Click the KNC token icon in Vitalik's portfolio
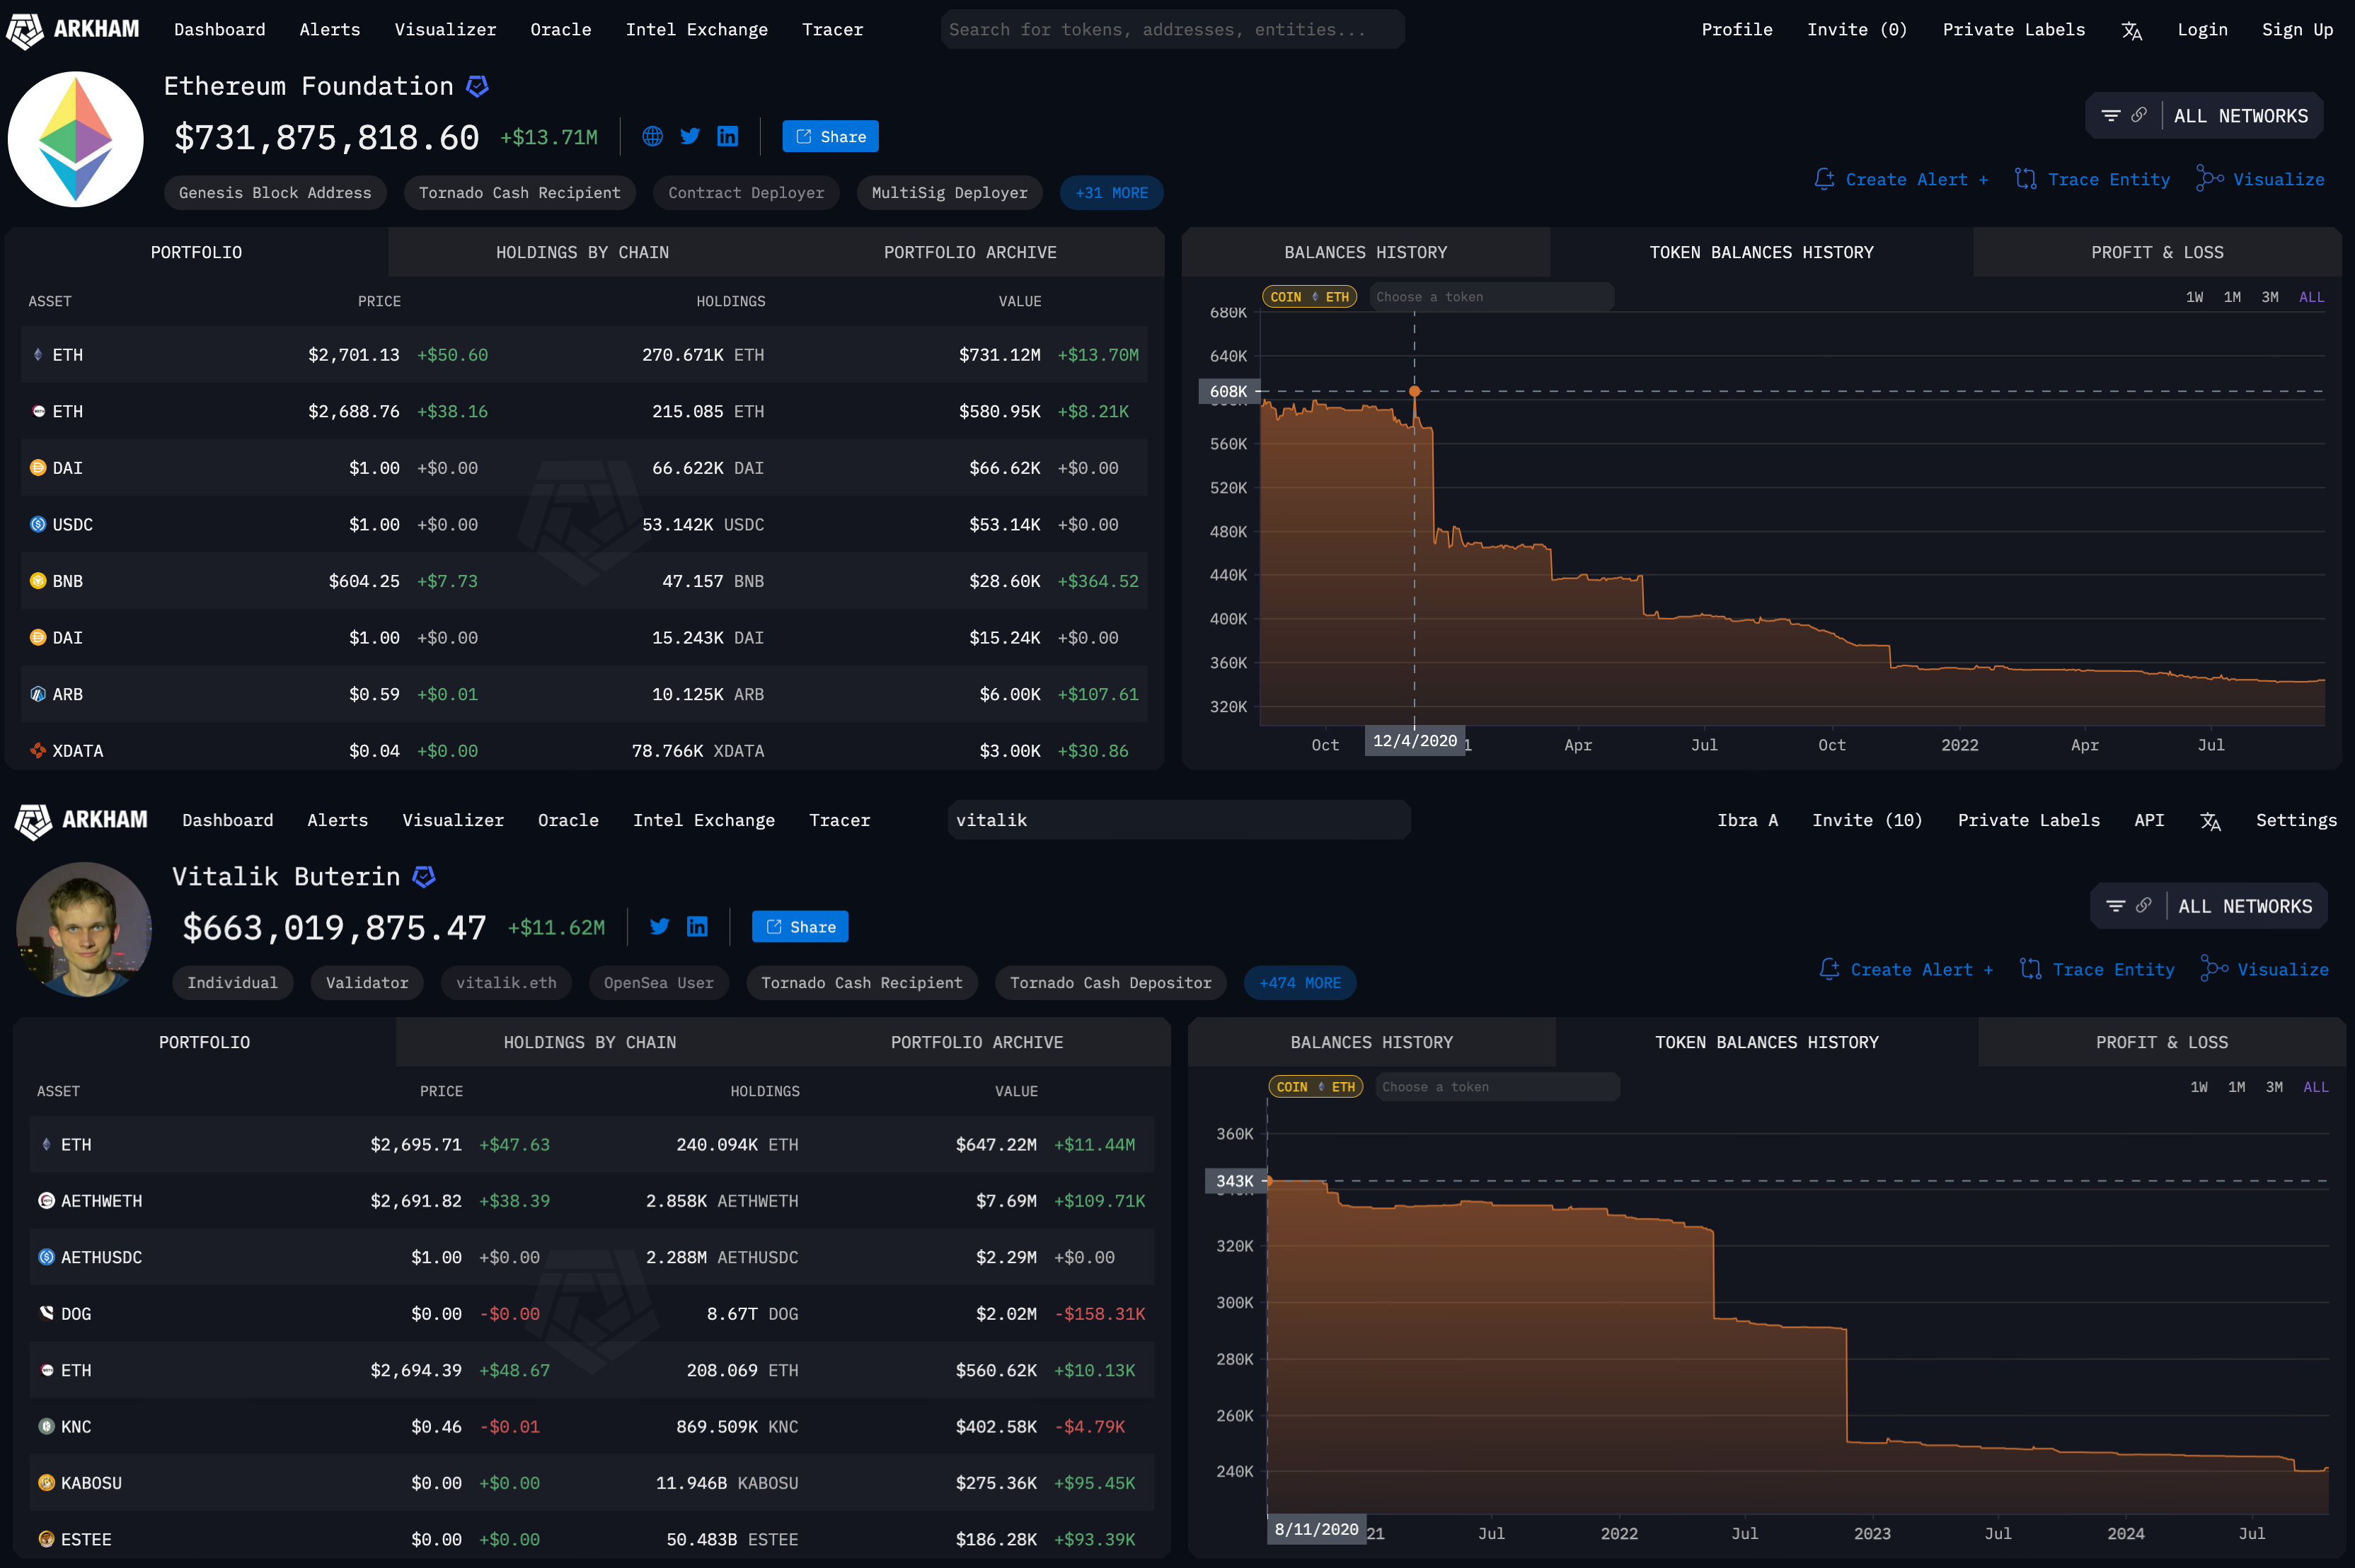 point(46,1427)
